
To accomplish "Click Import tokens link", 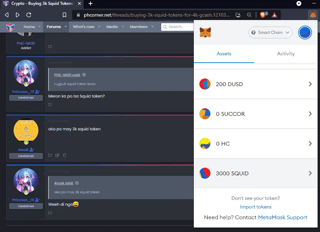I will coord(256,207).
